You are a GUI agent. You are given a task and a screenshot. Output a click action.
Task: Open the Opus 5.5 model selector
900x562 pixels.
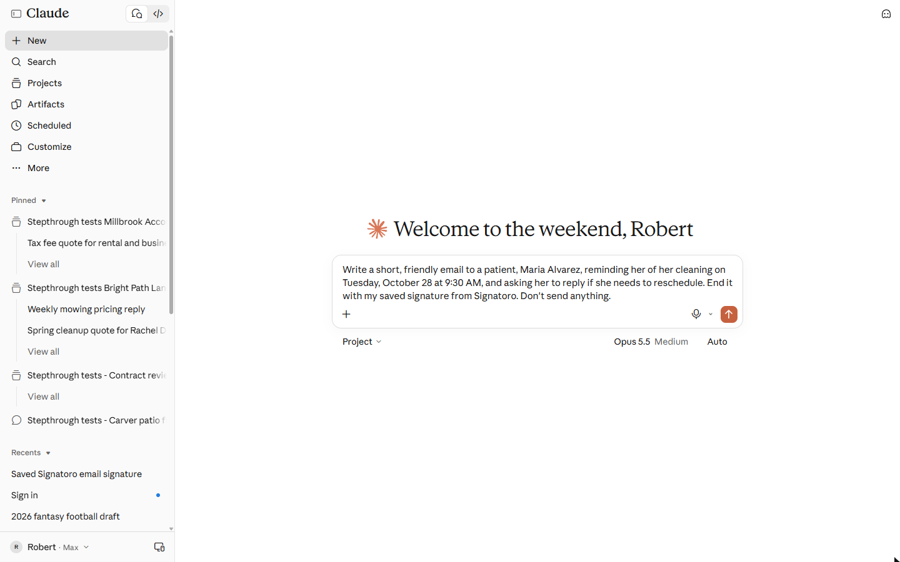coord(651,342)
